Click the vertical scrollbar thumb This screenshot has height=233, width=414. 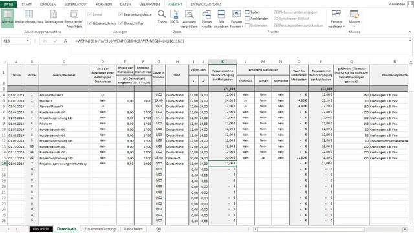(x=411, y=78)
